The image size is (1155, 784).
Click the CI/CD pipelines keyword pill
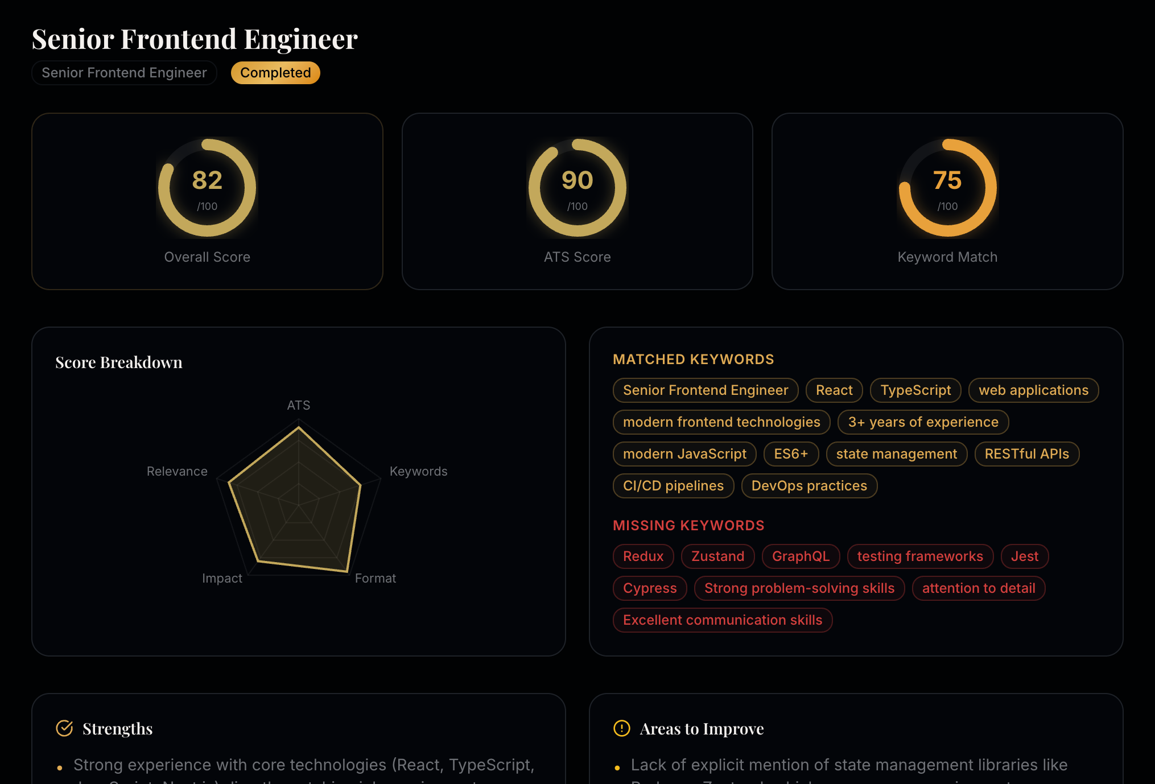tap(673, 486)
